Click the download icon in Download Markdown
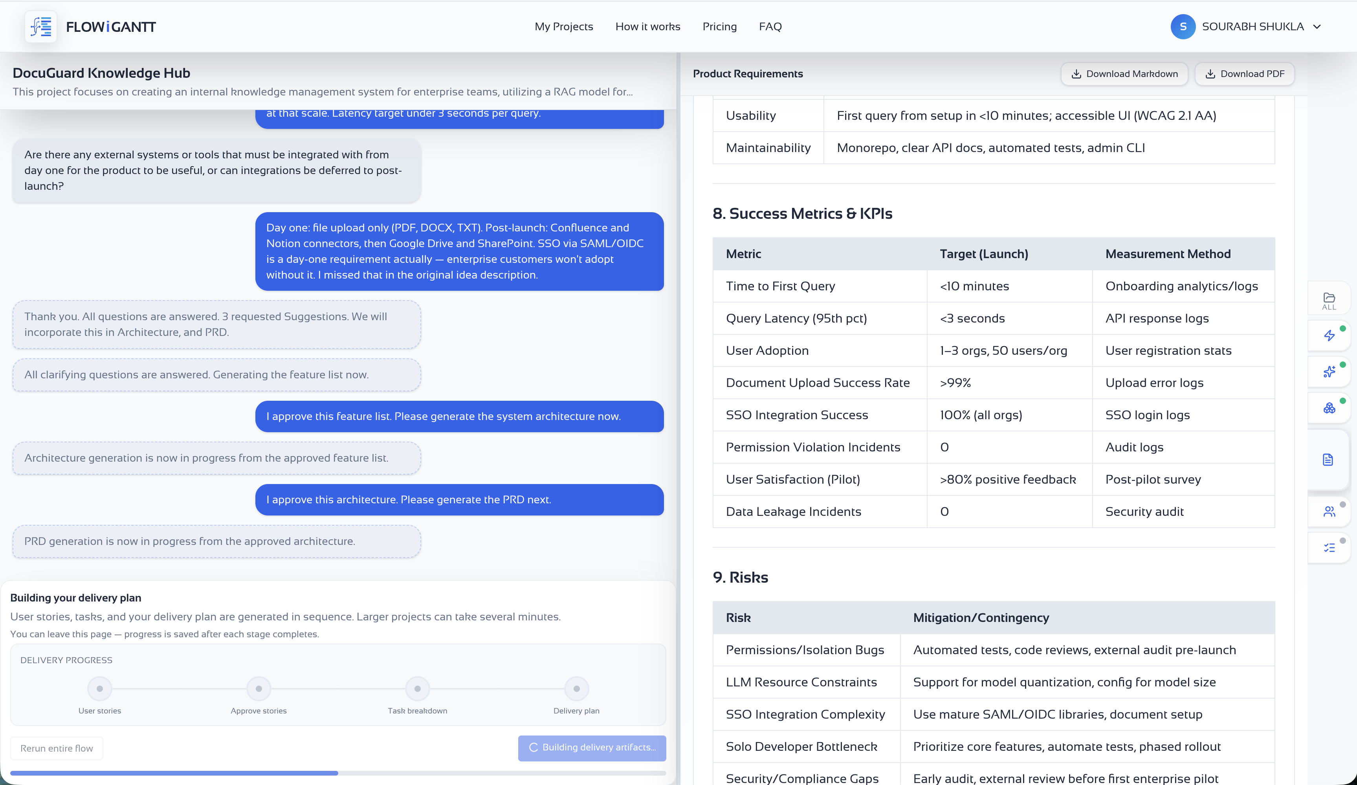This screenshot has width=1357, height=785. pyautogui.click(x=1076, y=74)
